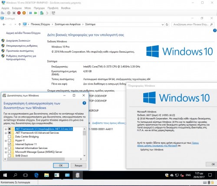Image resolution: width=217 pixels, height=186 pixels.
Task: Open the recent locations chevron beside forward arrow
Action: 15,24
